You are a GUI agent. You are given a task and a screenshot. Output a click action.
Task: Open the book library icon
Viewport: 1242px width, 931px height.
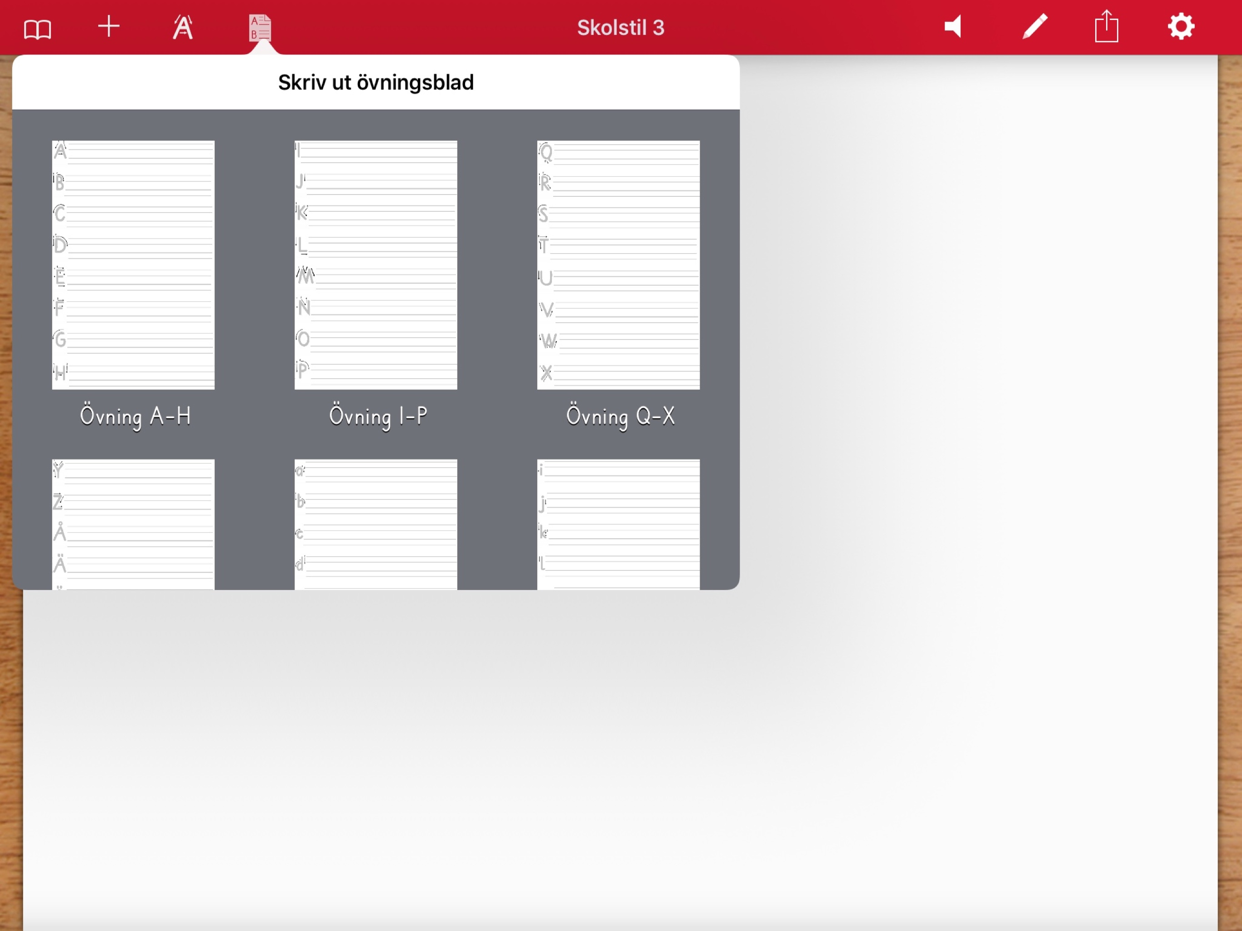(x=38, y=28)
